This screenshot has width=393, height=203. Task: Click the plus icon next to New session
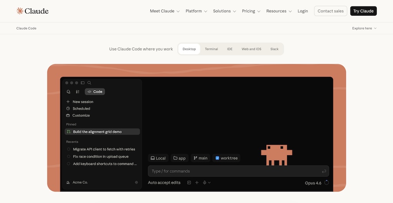68,102
